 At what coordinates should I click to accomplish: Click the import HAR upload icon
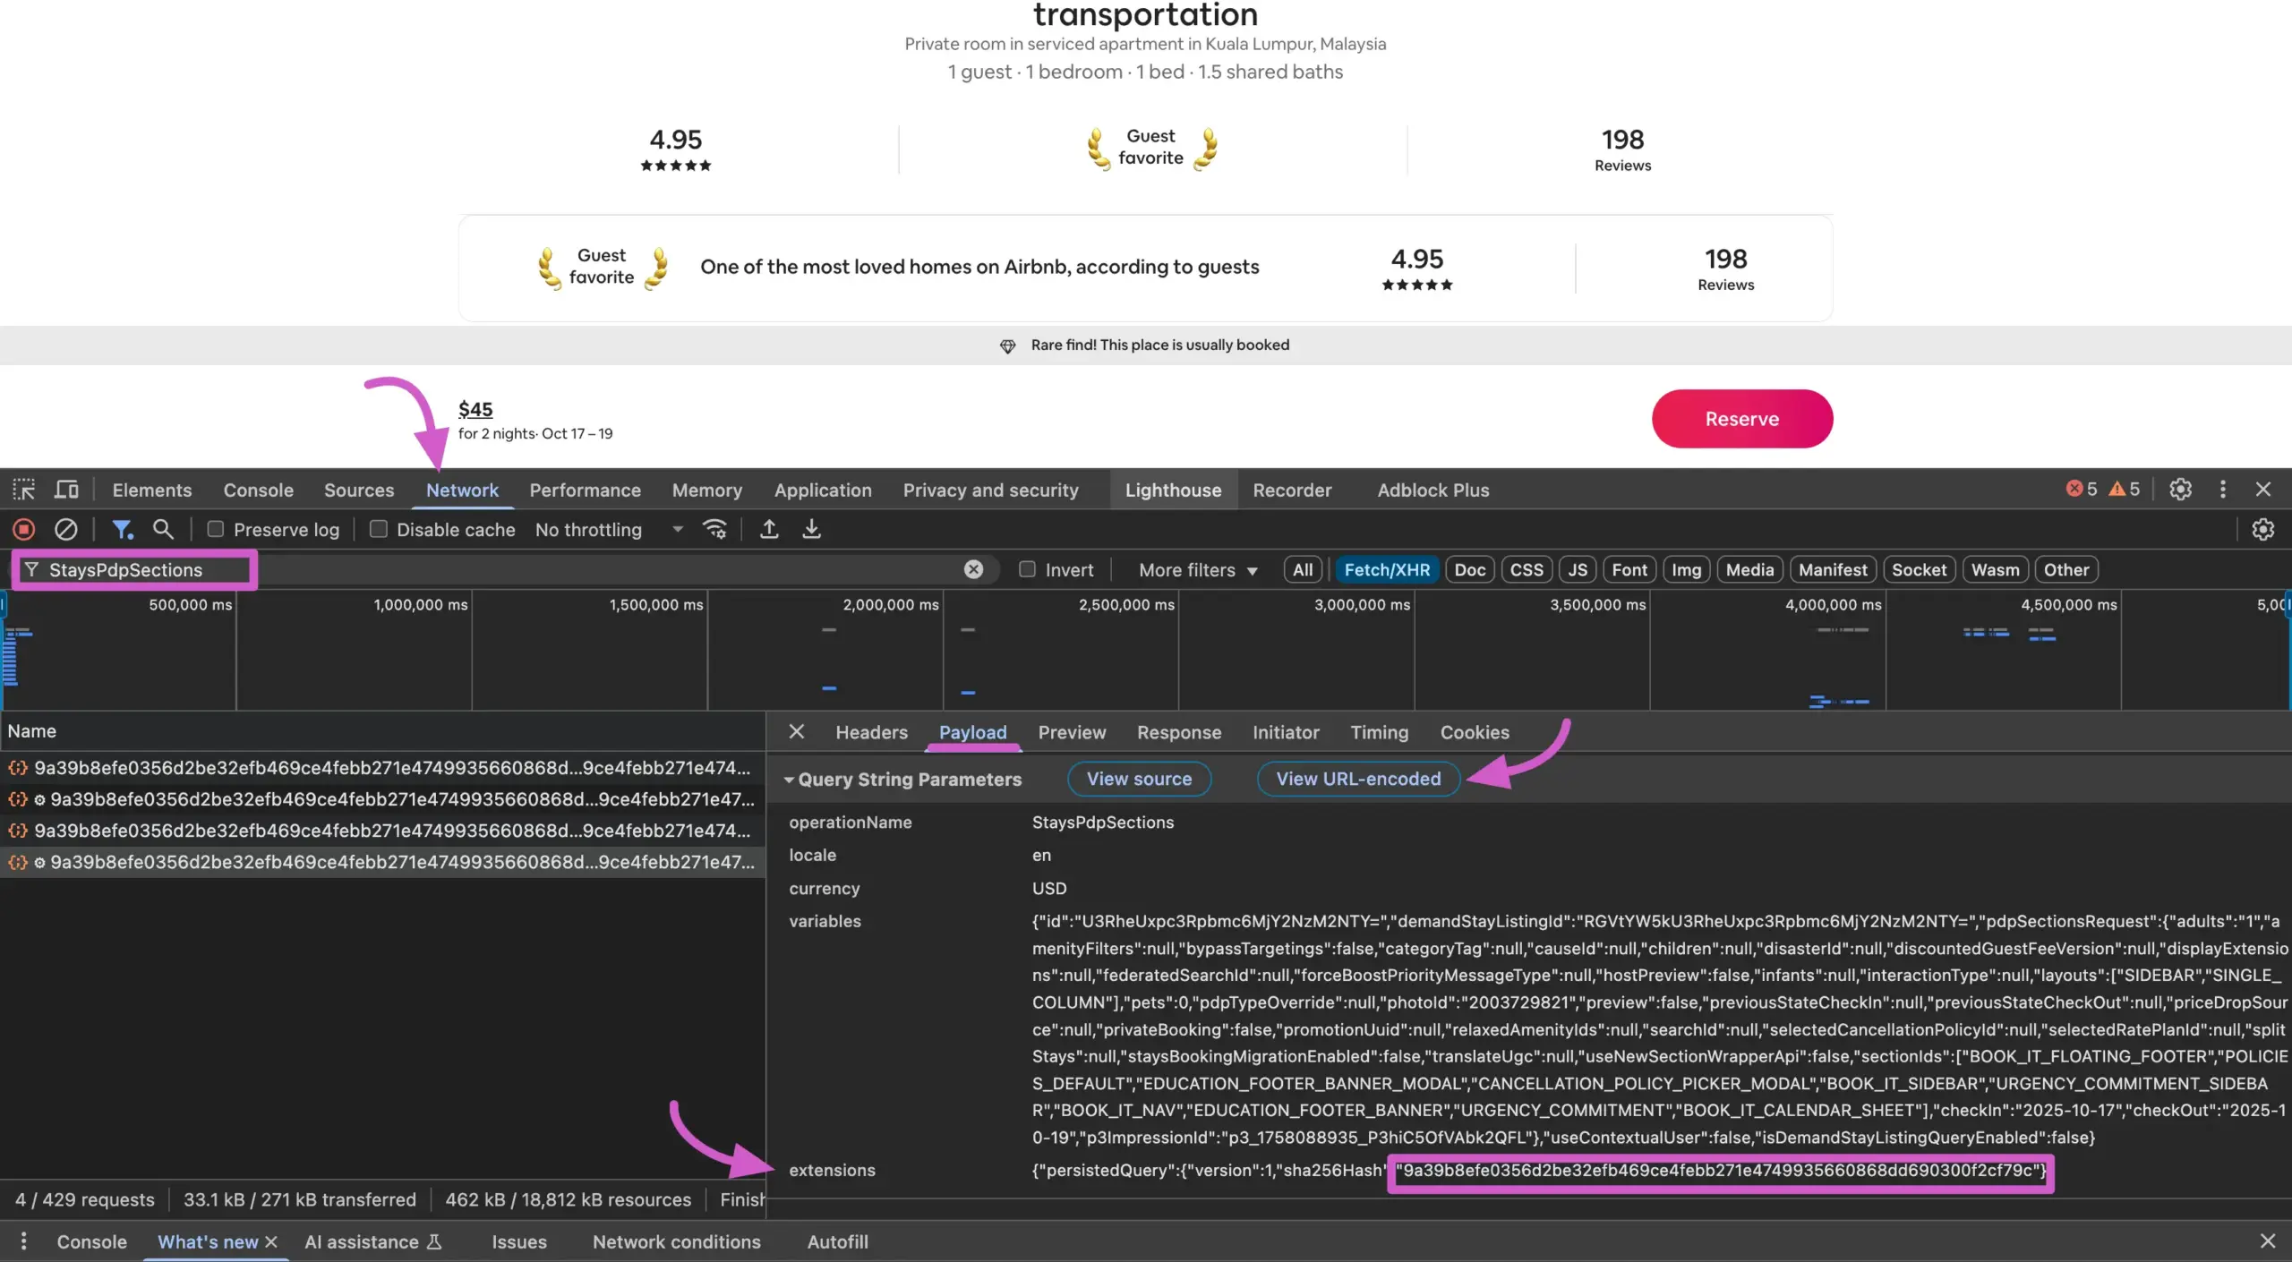(x=769, y=530)
